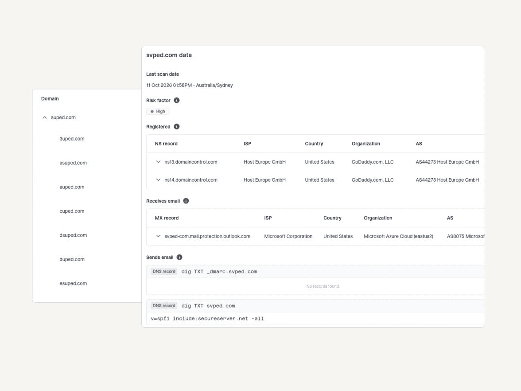
Task: Collapse the suped.com domain group
Action: (x=44, y=117)
